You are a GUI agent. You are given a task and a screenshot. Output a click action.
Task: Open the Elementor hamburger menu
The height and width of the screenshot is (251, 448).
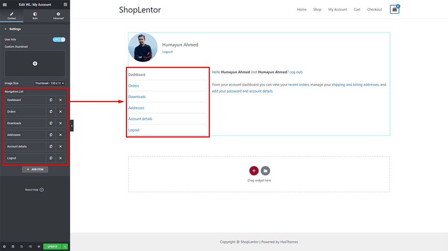(5, 4)
